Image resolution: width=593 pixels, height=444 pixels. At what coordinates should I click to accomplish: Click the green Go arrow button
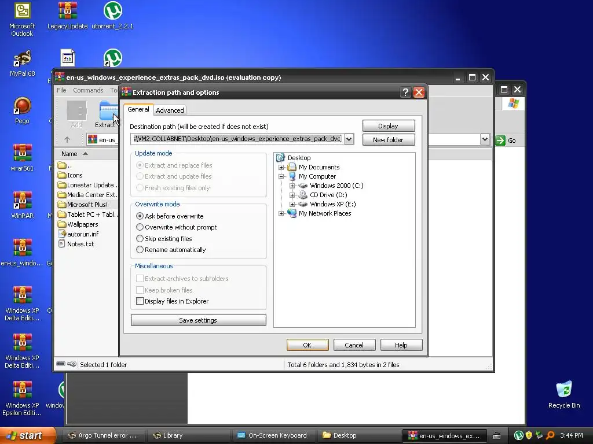tap(500, 140)
